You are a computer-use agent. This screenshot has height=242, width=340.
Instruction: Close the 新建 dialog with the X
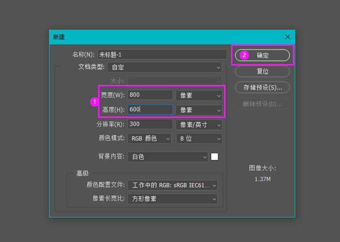tap(288, 37)
